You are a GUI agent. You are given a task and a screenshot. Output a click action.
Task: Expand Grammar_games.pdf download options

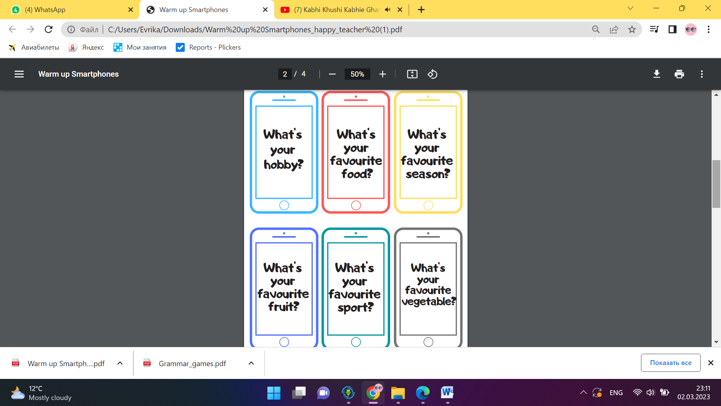pos(251,363)
